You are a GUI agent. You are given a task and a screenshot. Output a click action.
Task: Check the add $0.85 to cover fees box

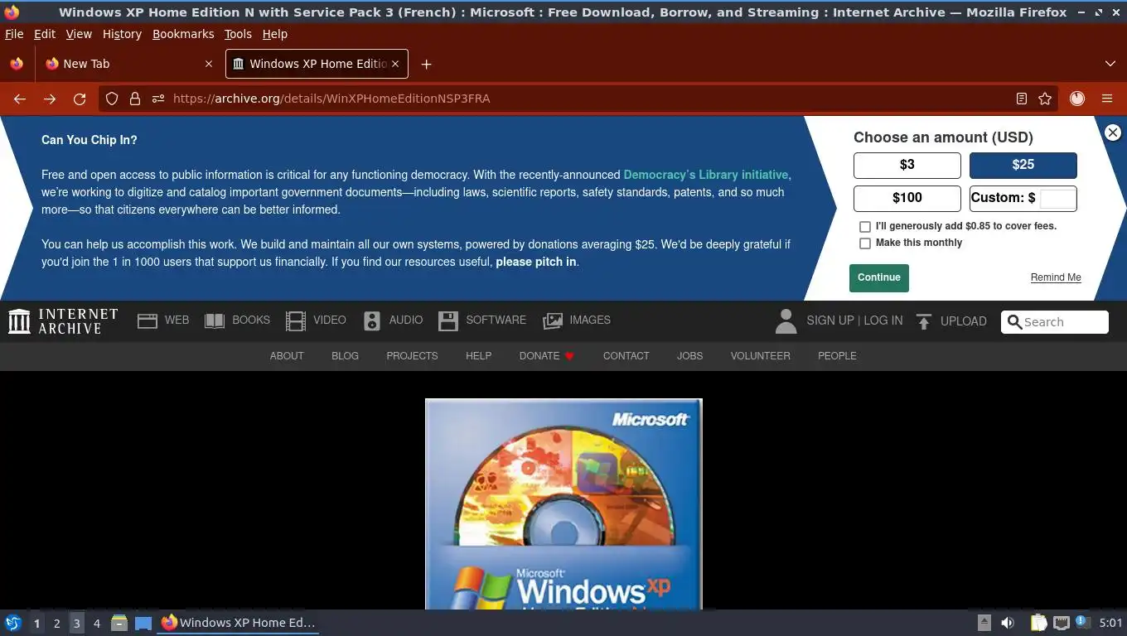coord(865,226)
